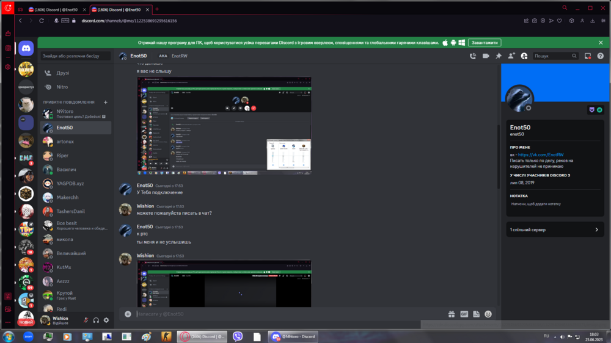Open Zoom from the taskbar
The height and width of the screenshot is (343, 611).
tap(28, 336)
